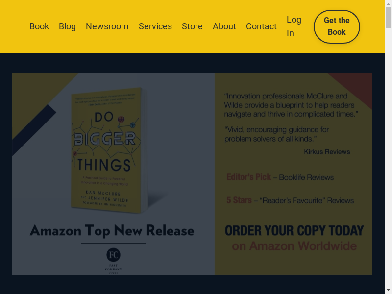Click the Do Bigger Things book cover
Image resolution: width=392 pixels, height=294 pixels.
coord(108,150)
